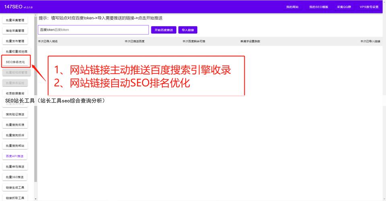Viewport: 386px width, 201px height.
Task: Open 批量搜狗反馈 sidebar entry
Action: click(15, 125)
